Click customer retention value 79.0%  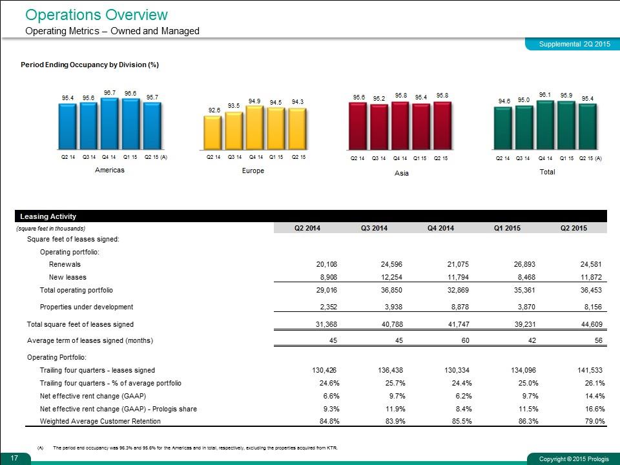click(x=595, y=421)
